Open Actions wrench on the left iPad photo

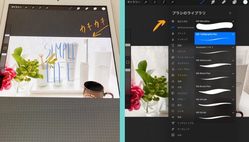click(x=26, y=7)
